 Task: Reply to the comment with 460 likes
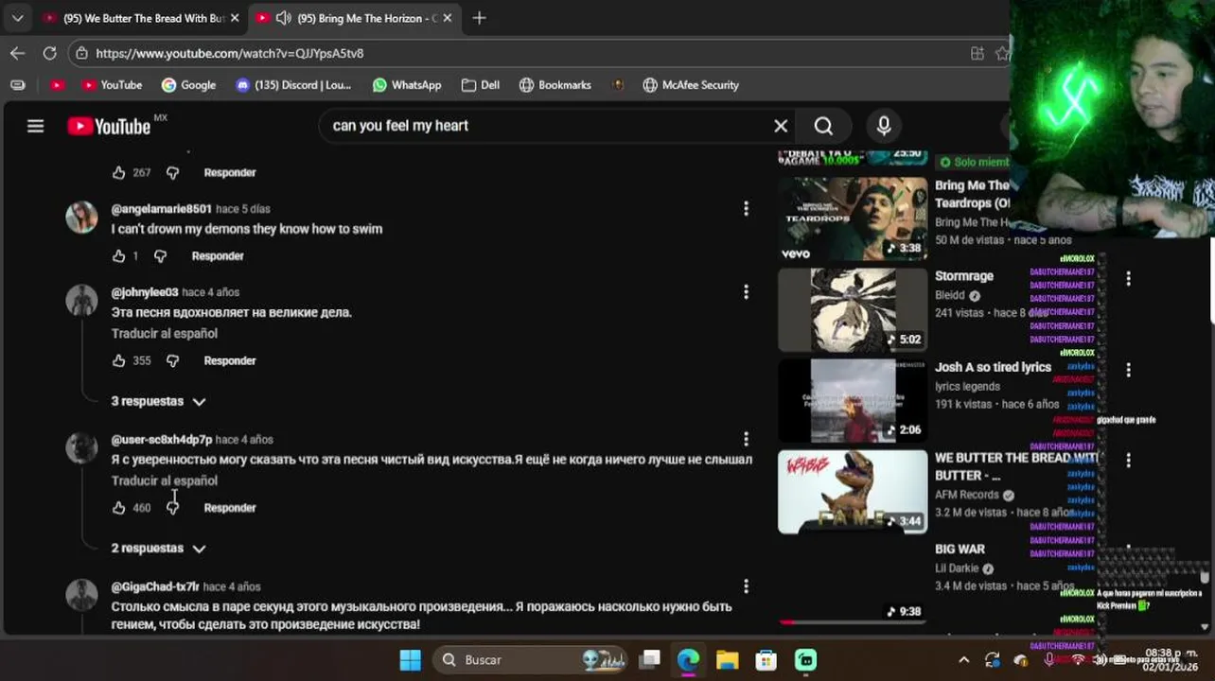(230, 508)
